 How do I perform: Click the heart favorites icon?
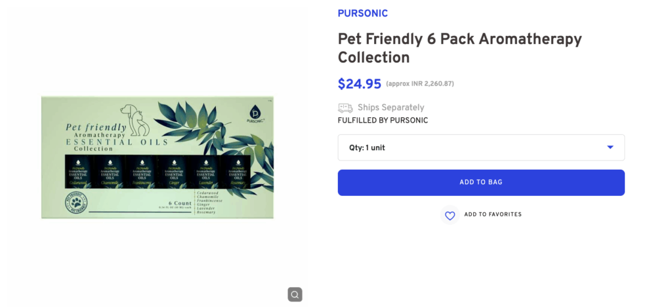click(450, 215)
